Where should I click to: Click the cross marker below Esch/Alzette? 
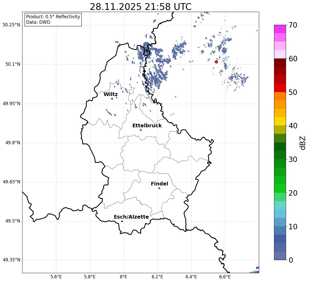tap(122, 221)
